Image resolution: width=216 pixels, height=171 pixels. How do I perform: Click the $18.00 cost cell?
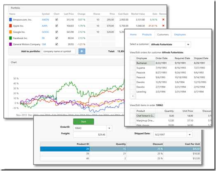182,154
